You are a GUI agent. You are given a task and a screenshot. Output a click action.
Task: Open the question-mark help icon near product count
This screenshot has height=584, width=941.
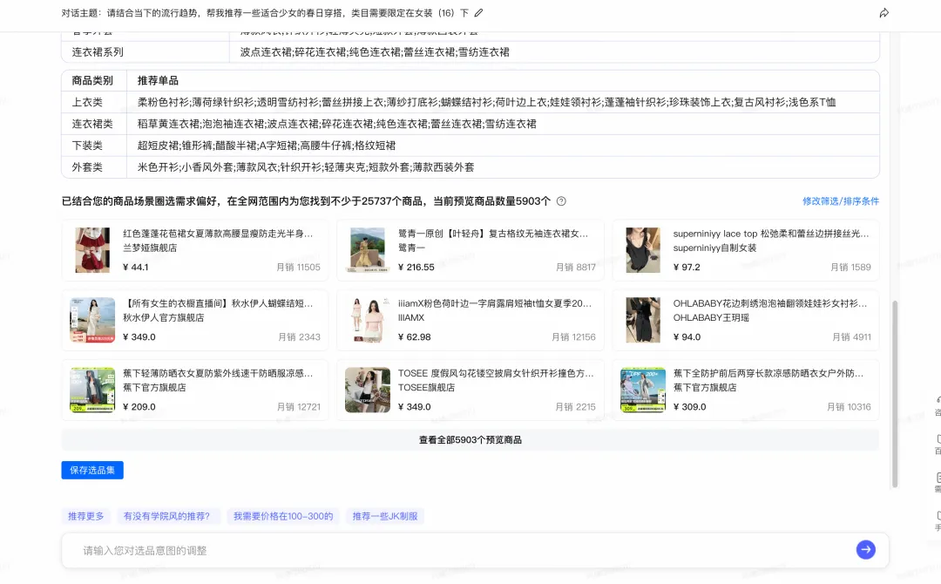(x=561, y=200)
